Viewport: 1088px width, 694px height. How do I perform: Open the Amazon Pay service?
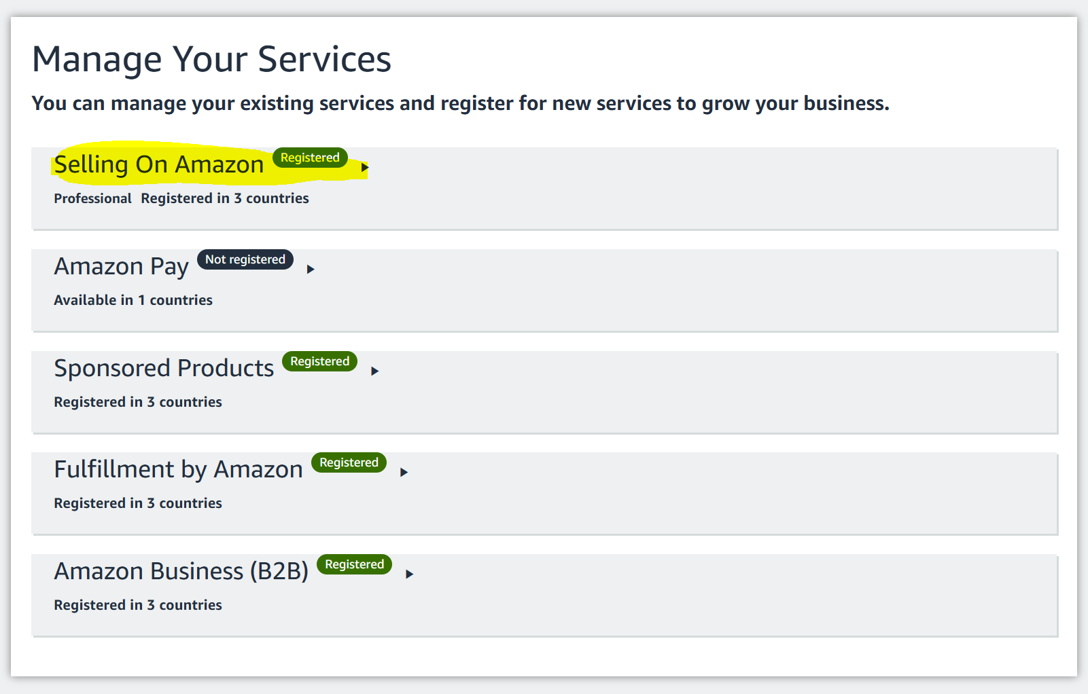[x=122, y=266]
